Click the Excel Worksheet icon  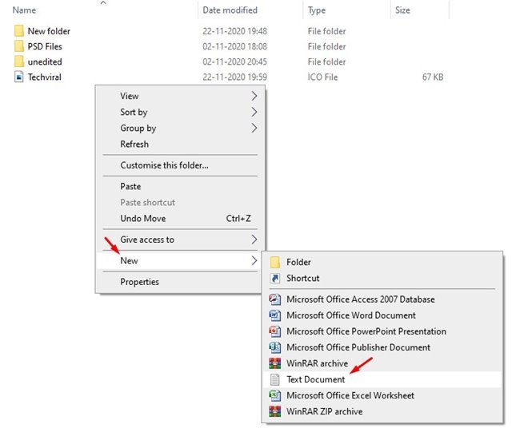pos(274,395)
